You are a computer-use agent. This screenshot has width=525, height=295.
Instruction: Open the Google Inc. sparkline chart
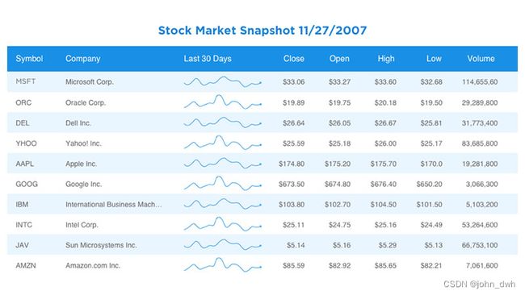coord(223,184)
